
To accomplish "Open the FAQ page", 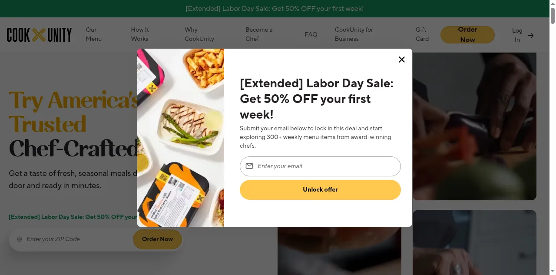I will point(311,34).
